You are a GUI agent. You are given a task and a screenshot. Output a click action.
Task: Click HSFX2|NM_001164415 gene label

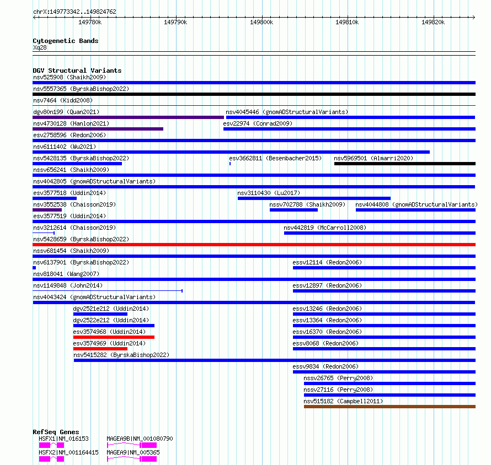tap(68, 452)
